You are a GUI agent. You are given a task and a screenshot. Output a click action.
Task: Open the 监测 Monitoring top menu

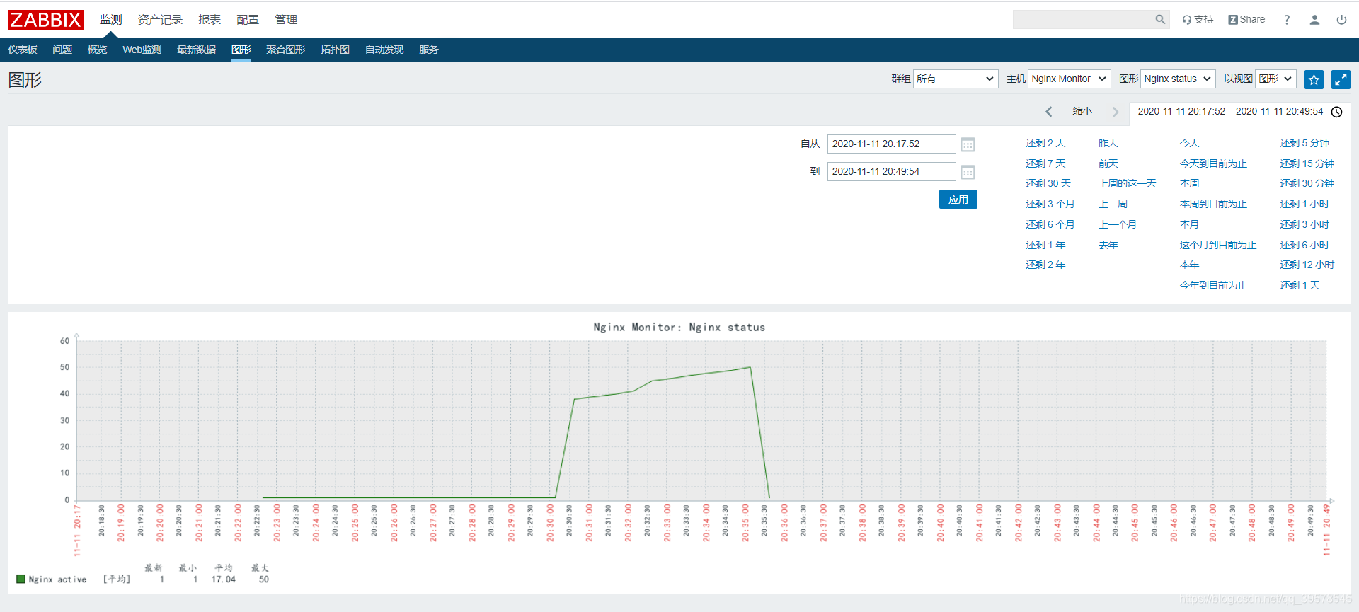(x=110, y=20)
